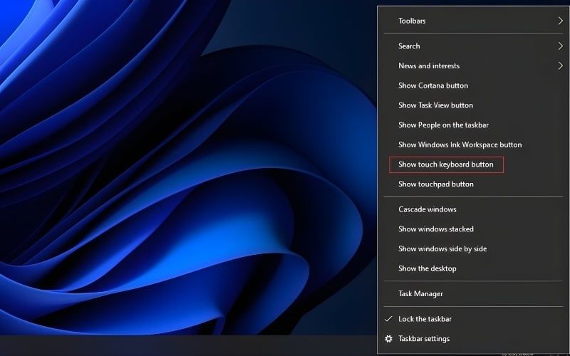570x356 pixels.
Task: Expand the News and interests chevron
Action: pos(560,66)
